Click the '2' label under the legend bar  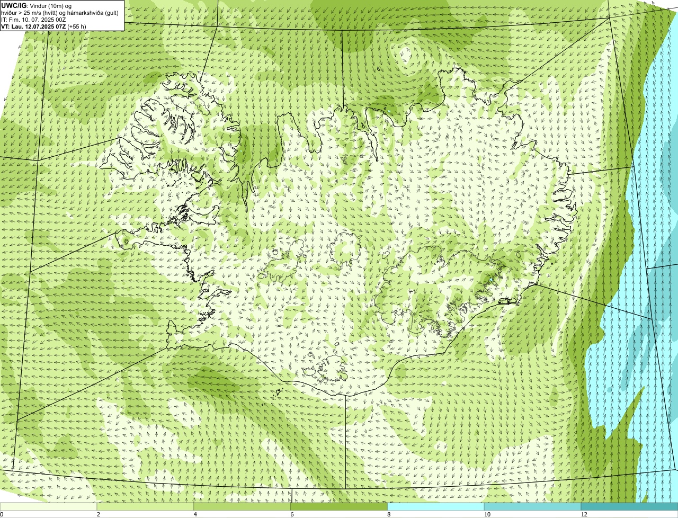[99, 514]
